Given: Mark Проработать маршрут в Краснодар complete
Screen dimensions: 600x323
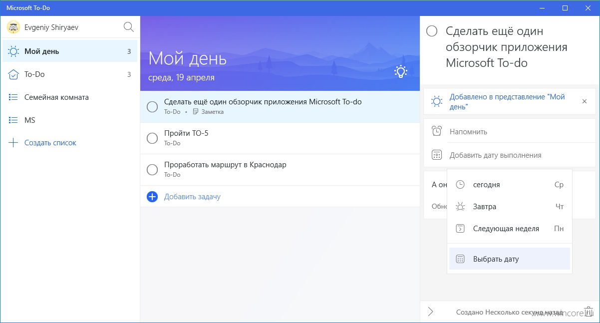Looking at the screenshot, I should pyautogui.click(x=152, y=170).
